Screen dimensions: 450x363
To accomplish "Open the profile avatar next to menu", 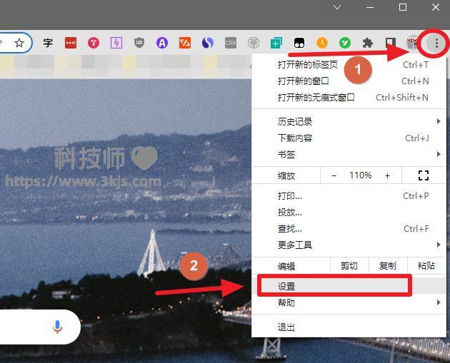I will [412, 43].
